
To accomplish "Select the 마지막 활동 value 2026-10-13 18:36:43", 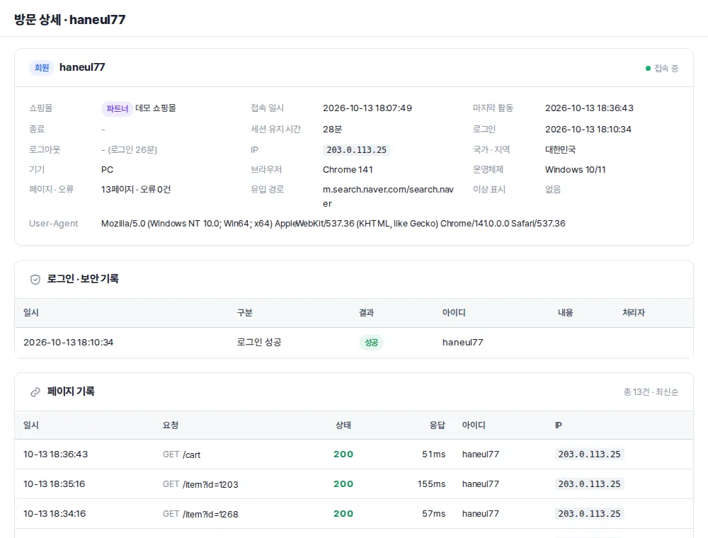I will coord(589,108).
